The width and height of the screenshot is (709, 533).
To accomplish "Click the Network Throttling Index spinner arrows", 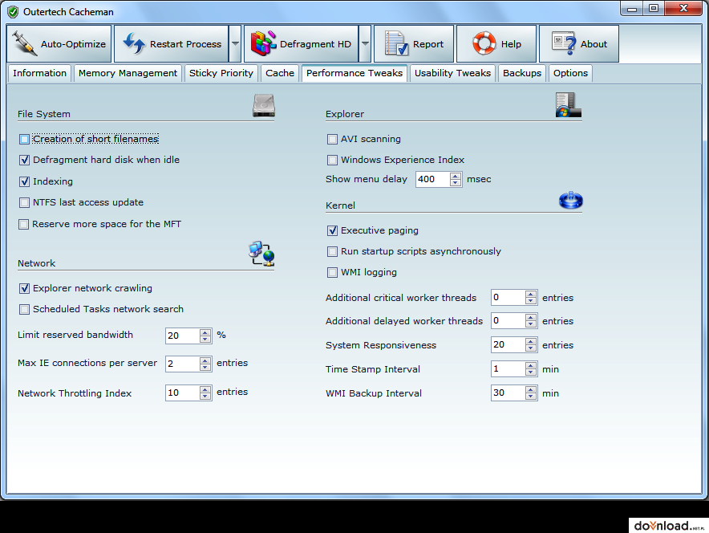I will (205, 393).
